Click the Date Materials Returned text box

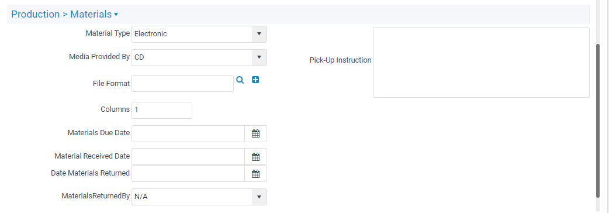coord(188,174)
